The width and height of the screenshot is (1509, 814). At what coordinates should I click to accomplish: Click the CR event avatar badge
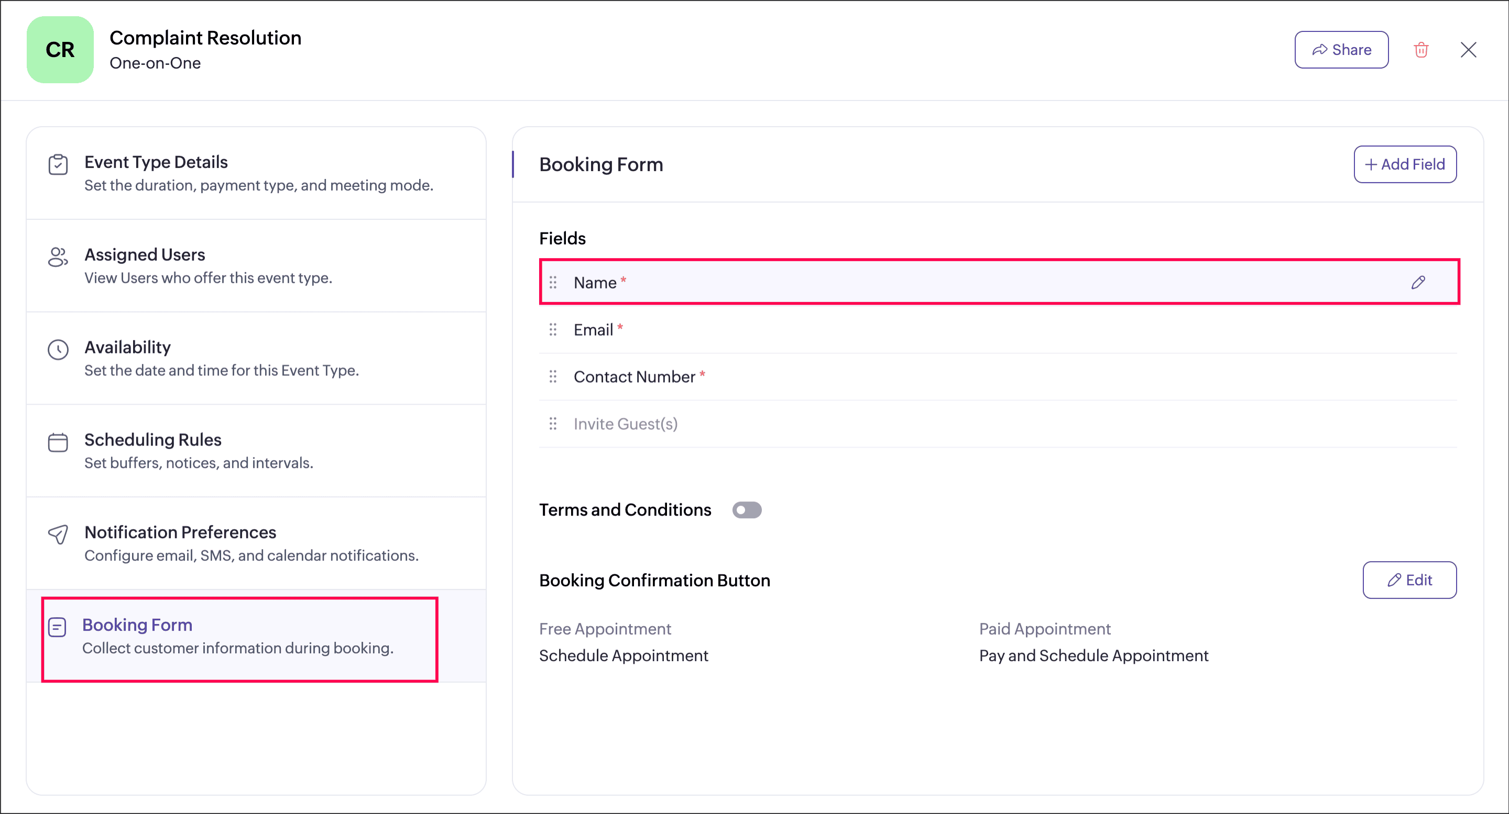tap(60, 50)
